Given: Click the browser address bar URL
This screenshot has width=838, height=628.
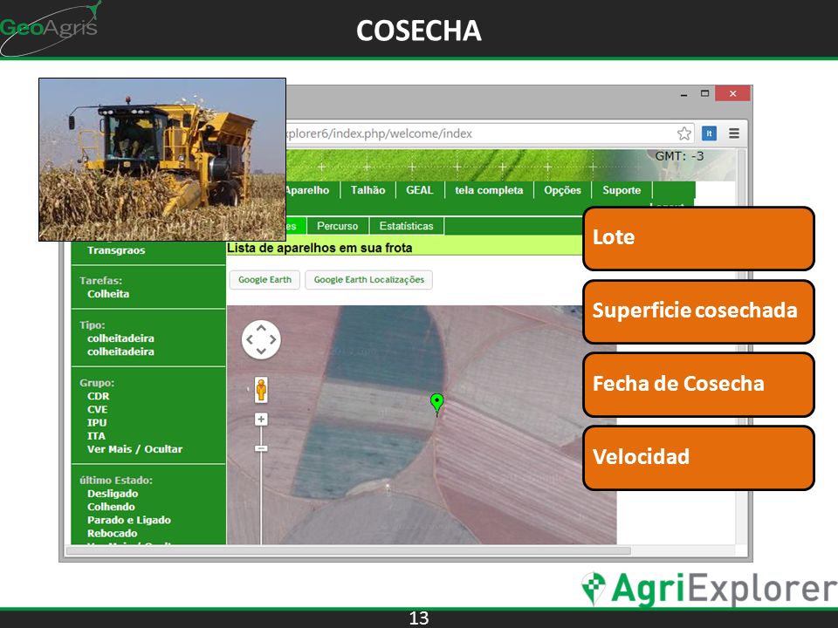Looking at the screenshot, I should (380, 133).
